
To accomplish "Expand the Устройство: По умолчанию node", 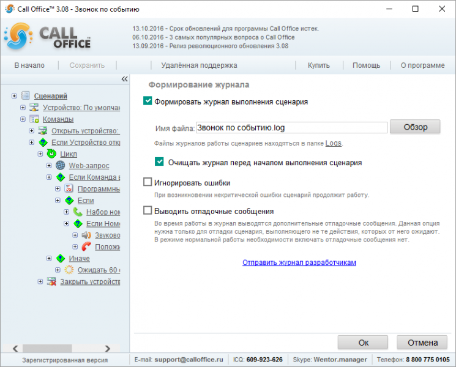I will [x=23, y=108].
